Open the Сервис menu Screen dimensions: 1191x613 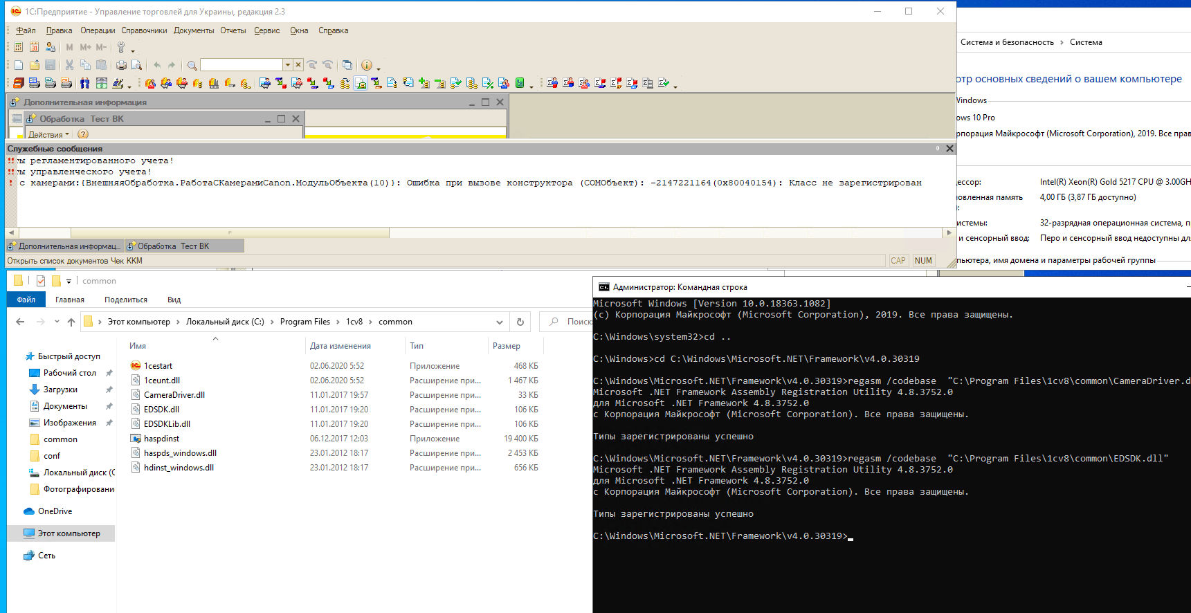coord(266,30)
